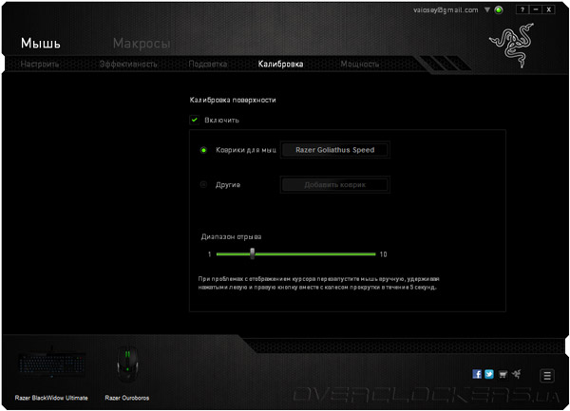This screenshot has height=411, width=570.
Task: Click the lift-off slider track near 10
Action: point(370,254)
